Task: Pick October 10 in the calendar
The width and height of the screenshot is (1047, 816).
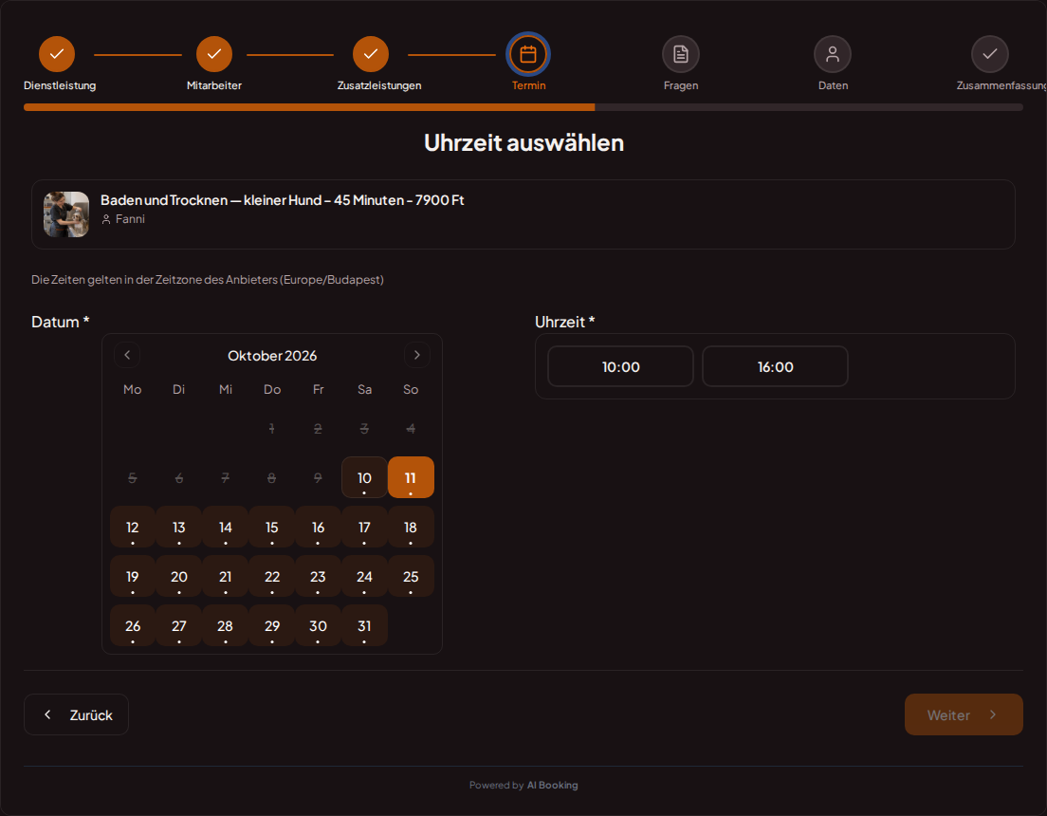Action: pos(364,477)
